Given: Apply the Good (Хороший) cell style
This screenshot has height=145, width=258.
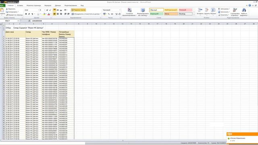Looking at the screenshot, I should coord(156,14).
